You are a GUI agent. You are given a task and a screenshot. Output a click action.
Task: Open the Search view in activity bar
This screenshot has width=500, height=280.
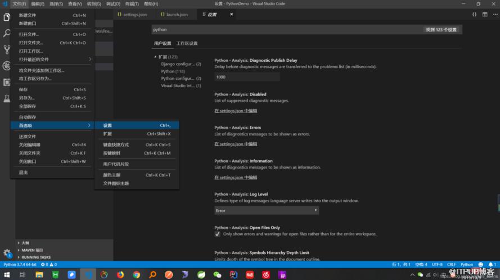[7, 33]
